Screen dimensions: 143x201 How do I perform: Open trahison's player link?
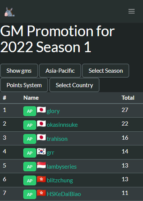tap(57, 139)
